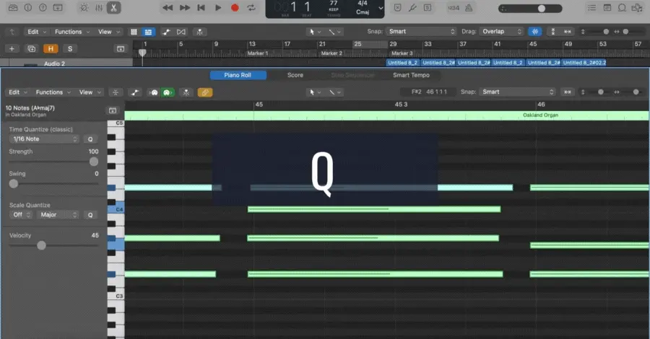Image resolution: width=650 pixels, height=339 pixels.
Task: Click Scale Quantize Q button
Action: click(90, 215)
